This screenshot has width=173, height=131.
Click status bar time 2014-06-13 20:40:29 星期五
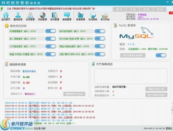(158, 128)
